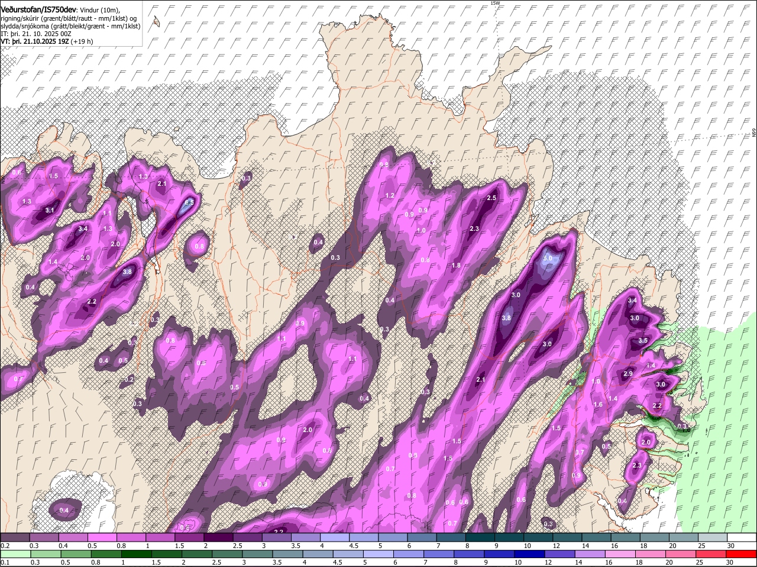The image size is (757, 567).
Task: Click bottom legend swatch between 0.1 and 0.3
Action: 15,554
